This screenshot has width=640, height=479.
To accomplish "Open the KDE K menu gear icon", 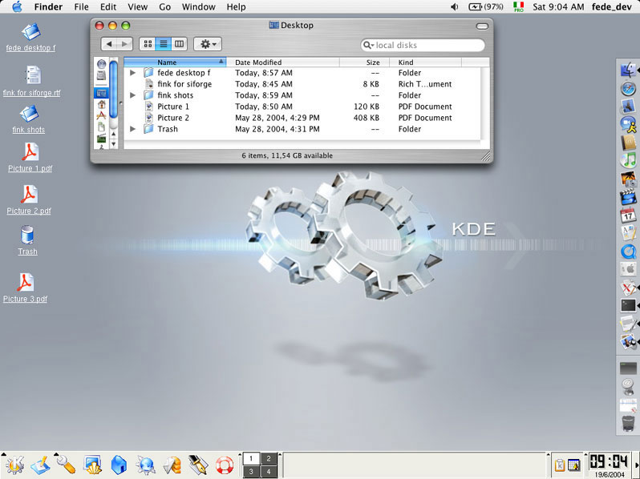I will (14, 465).
